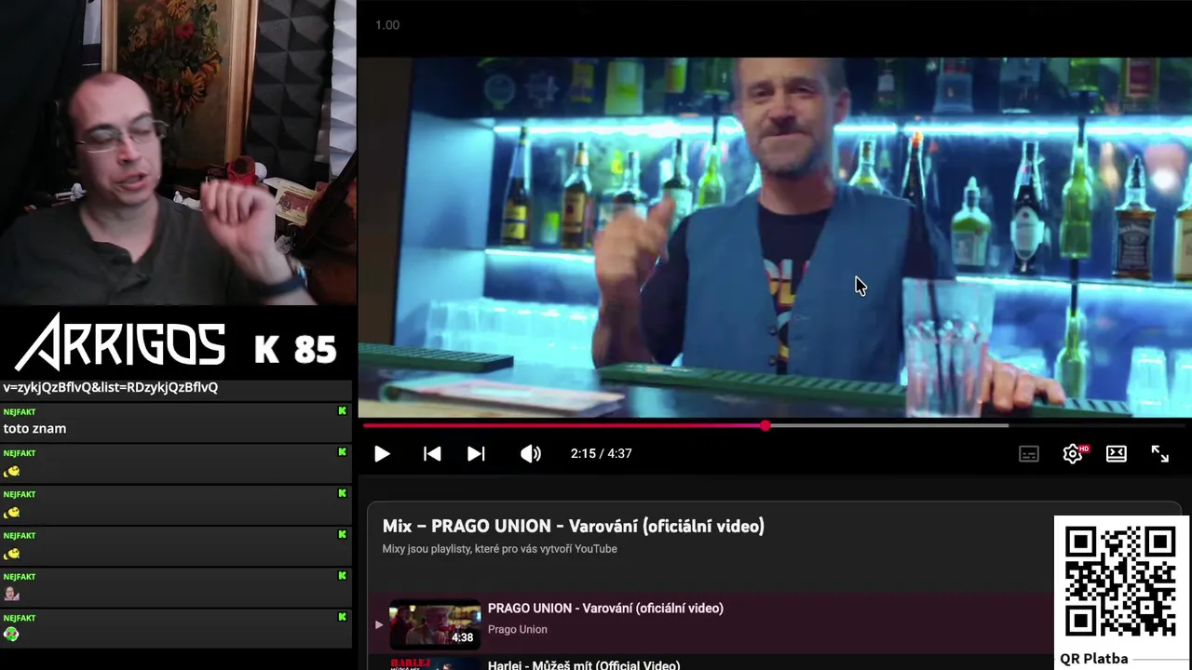Screen dimensions: 1192x670
Task: Click the 'Mixy jsou playlisty' description text
Action: click(499, 549)
